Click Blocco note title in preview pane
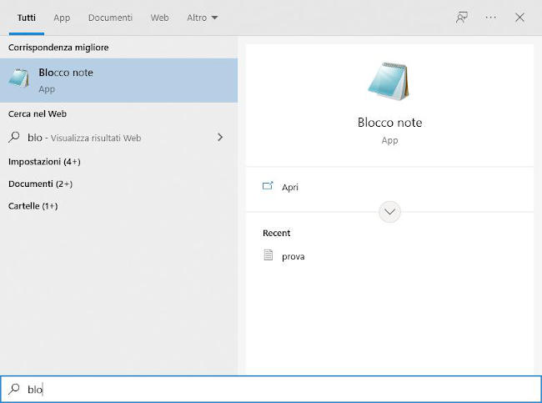The width and height of the screenshot is (542, 403). tap(389, 123)
